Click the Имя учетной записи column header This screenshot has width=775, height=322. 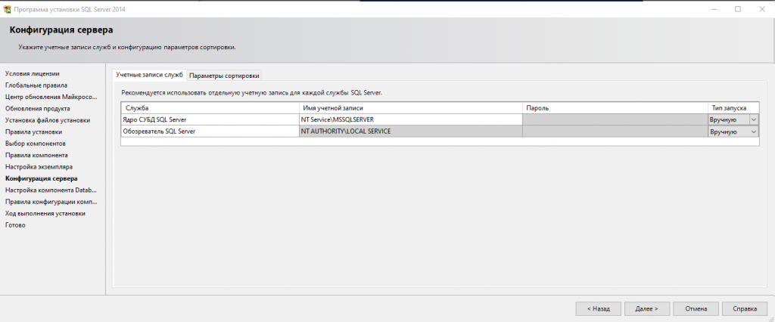410,107
